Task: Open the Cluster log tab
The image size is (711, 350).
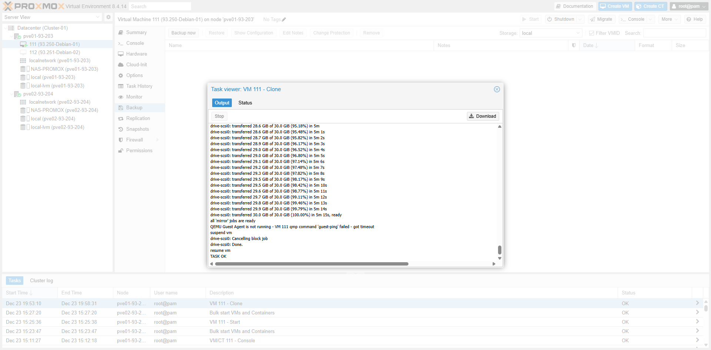Action: 41,281
